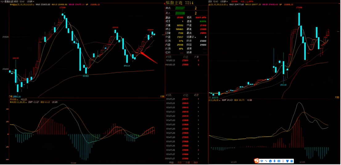Click the red trend line on left chart
The height and width of the screenshot is (165, 341).
point(149,58)
